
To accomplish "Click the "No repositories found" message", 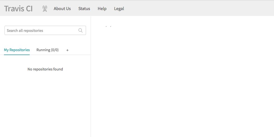I will point(45,69).
